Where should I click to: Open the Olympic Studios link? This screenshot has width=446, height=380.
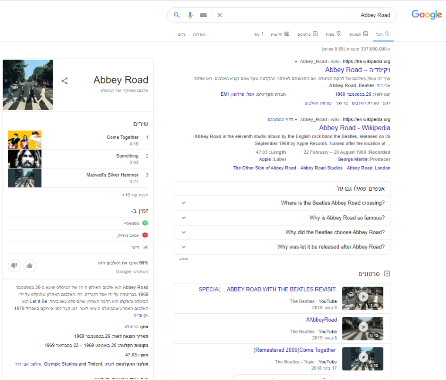pos(61,364)
